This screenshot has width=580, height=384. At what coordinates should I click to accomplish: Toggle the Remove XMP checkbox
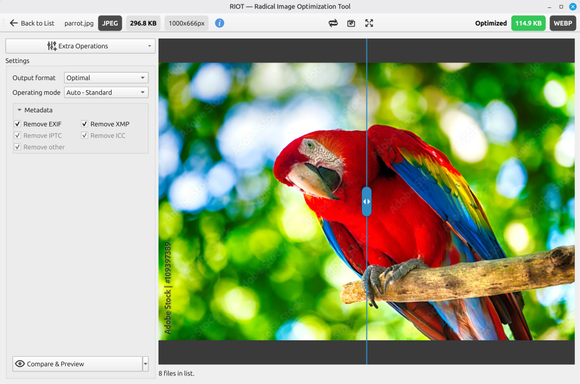[84, 124]
